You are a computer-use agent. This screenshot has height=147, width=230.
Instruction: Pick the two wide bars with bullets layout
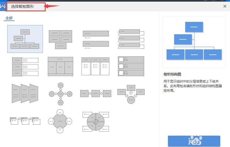[96, 40]
